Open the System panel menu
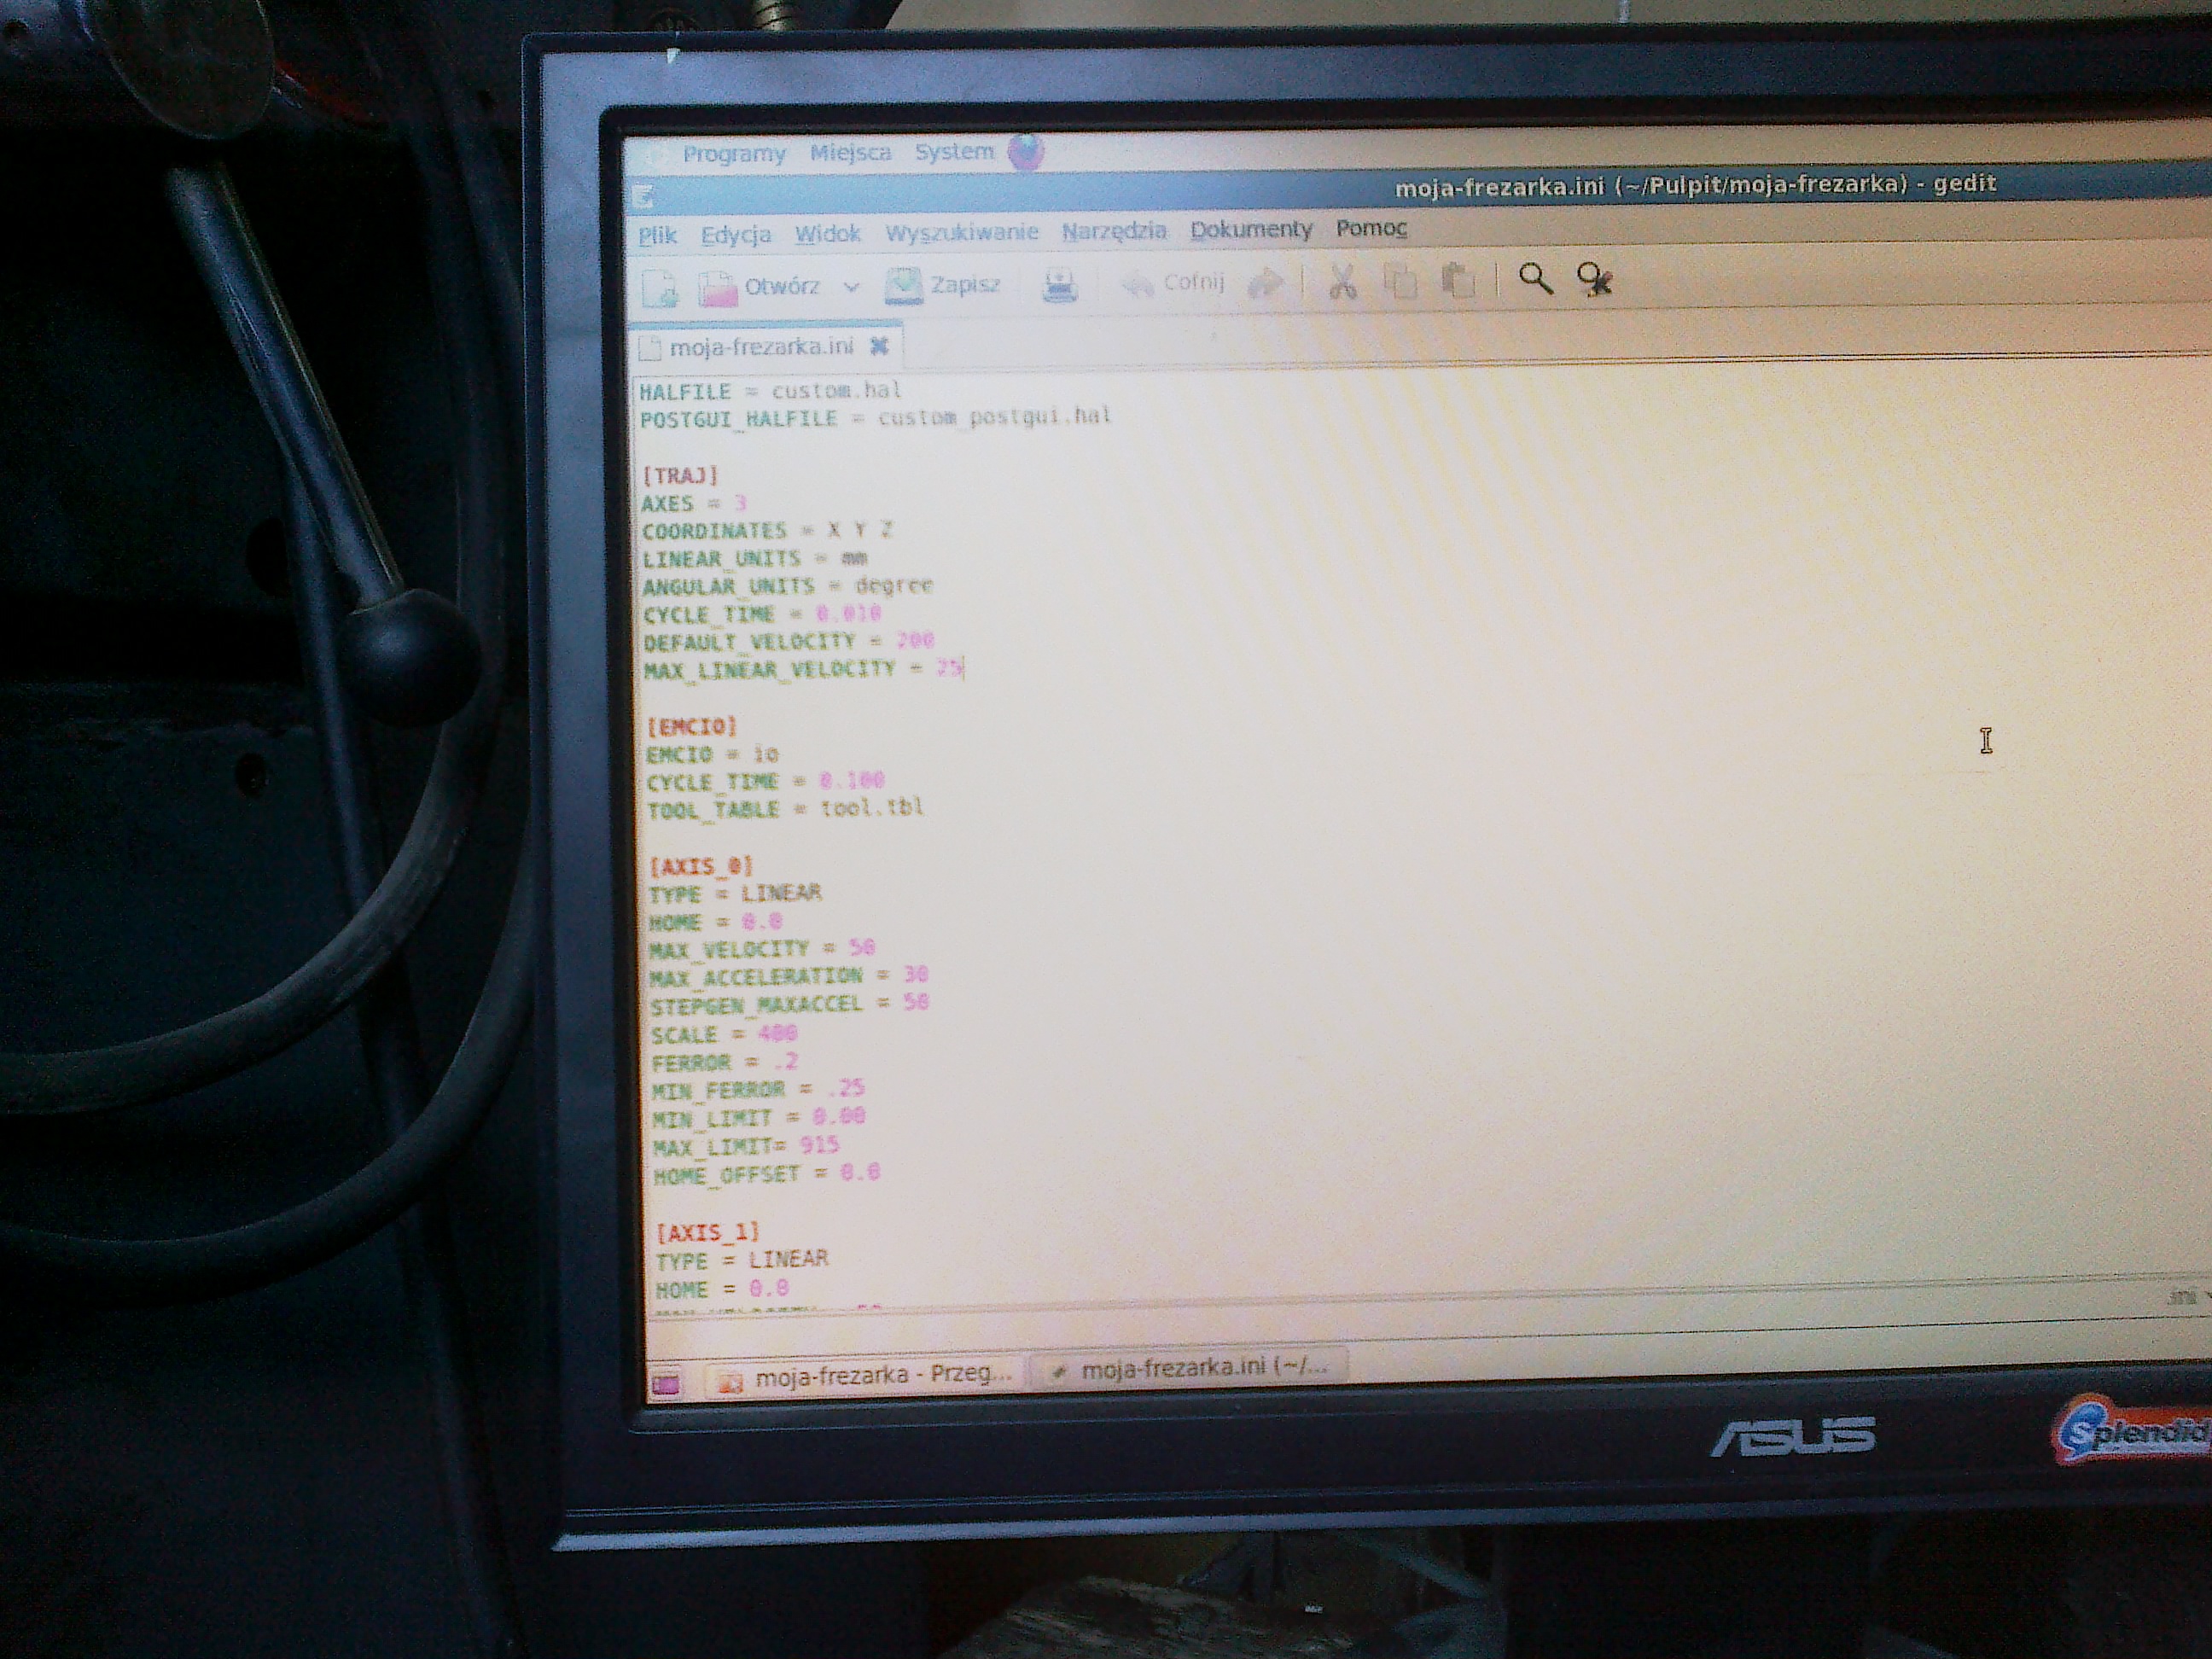The image size is (2212, 1659). pyautogui.click(x=955, y=152)
